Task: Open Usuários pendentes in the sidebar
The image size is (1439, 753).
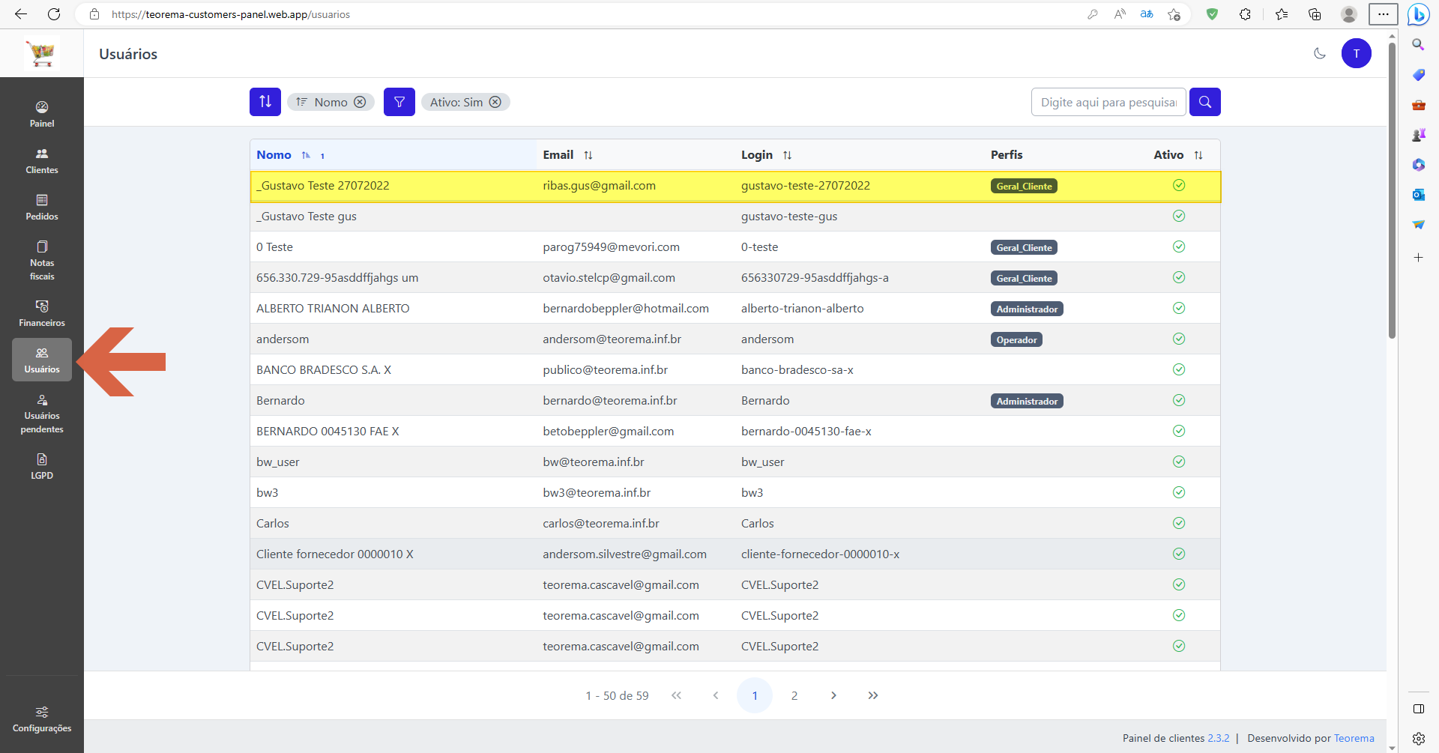Action: pos(42,413)
